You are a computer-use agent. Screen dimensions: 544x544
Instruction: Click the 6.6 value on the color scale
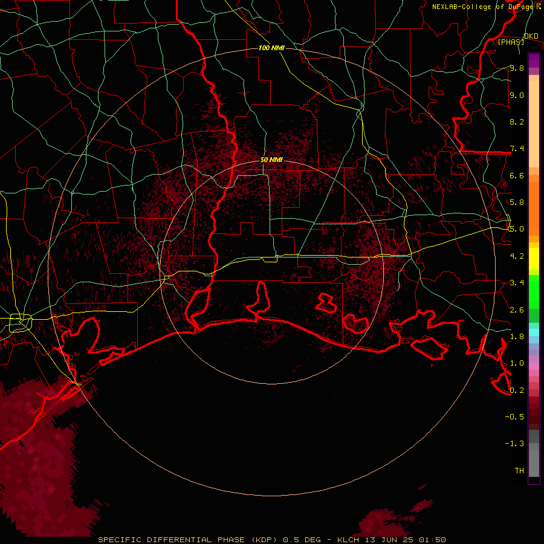(x=517, y=175)
